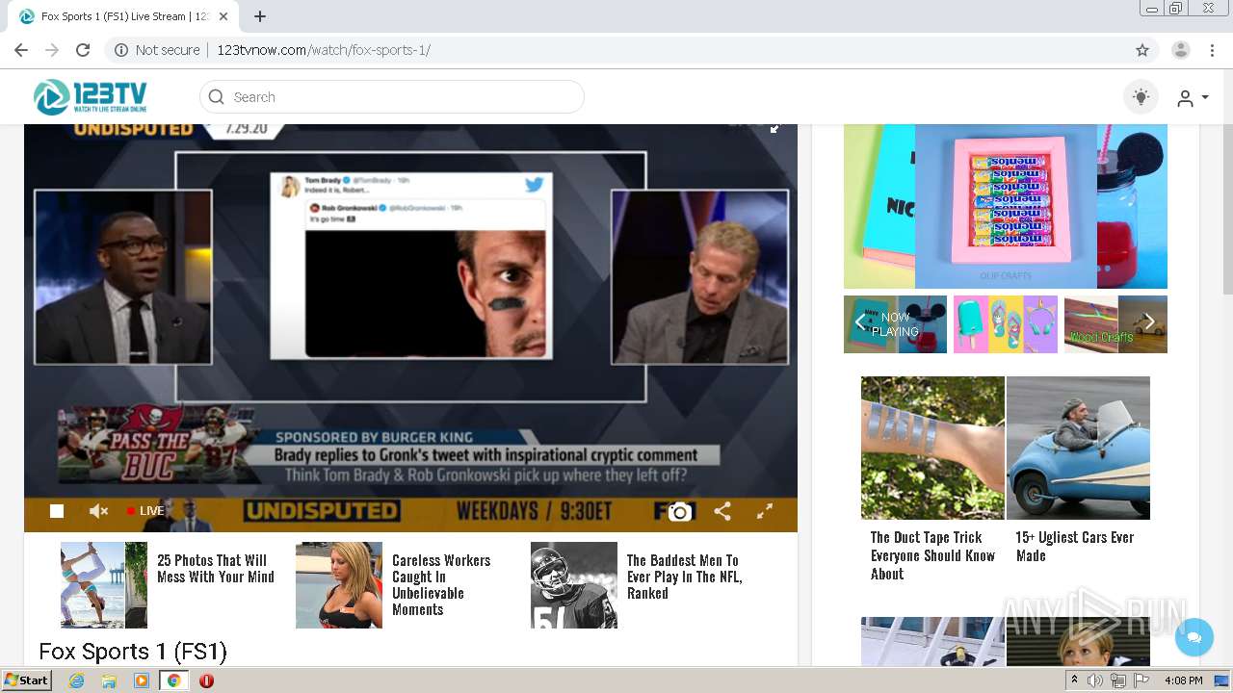Click the magnifier search icon

(217, 97)
